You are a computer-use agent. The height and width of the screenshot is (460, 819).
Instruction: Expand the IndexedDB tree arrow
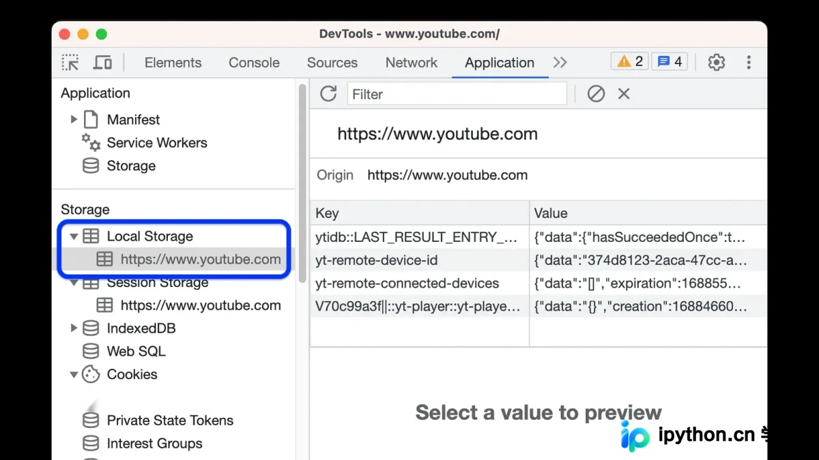[74, 328]
